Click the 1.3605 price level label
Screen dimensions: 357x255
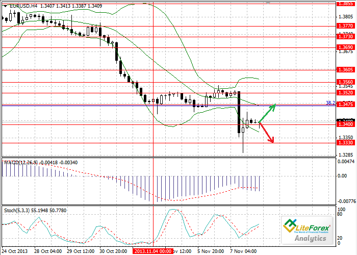(345, 69)
